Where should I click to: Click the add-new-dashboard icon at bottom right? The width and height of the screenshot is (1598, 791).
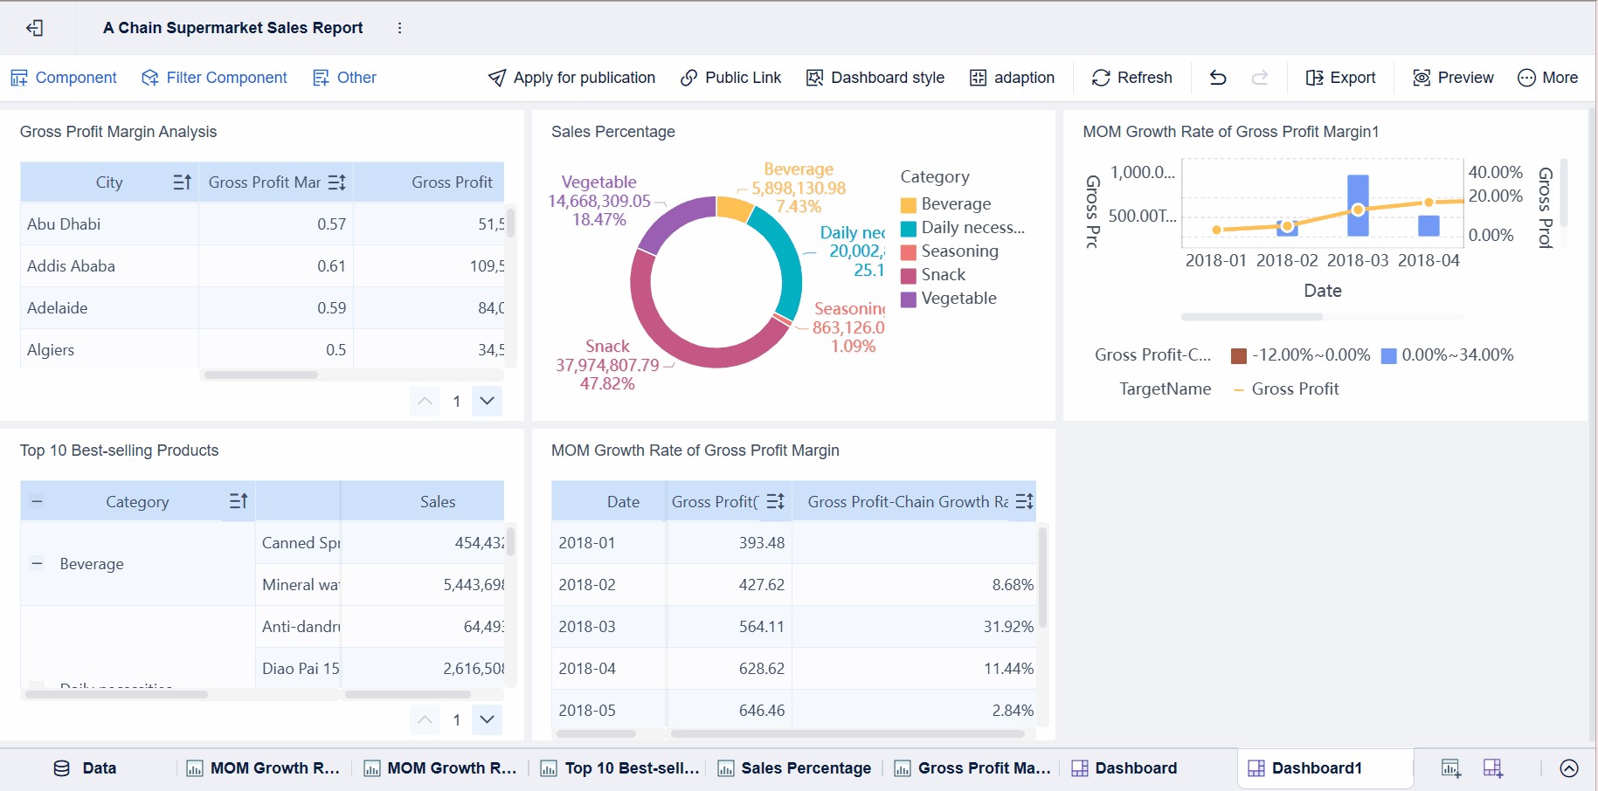1492,768
